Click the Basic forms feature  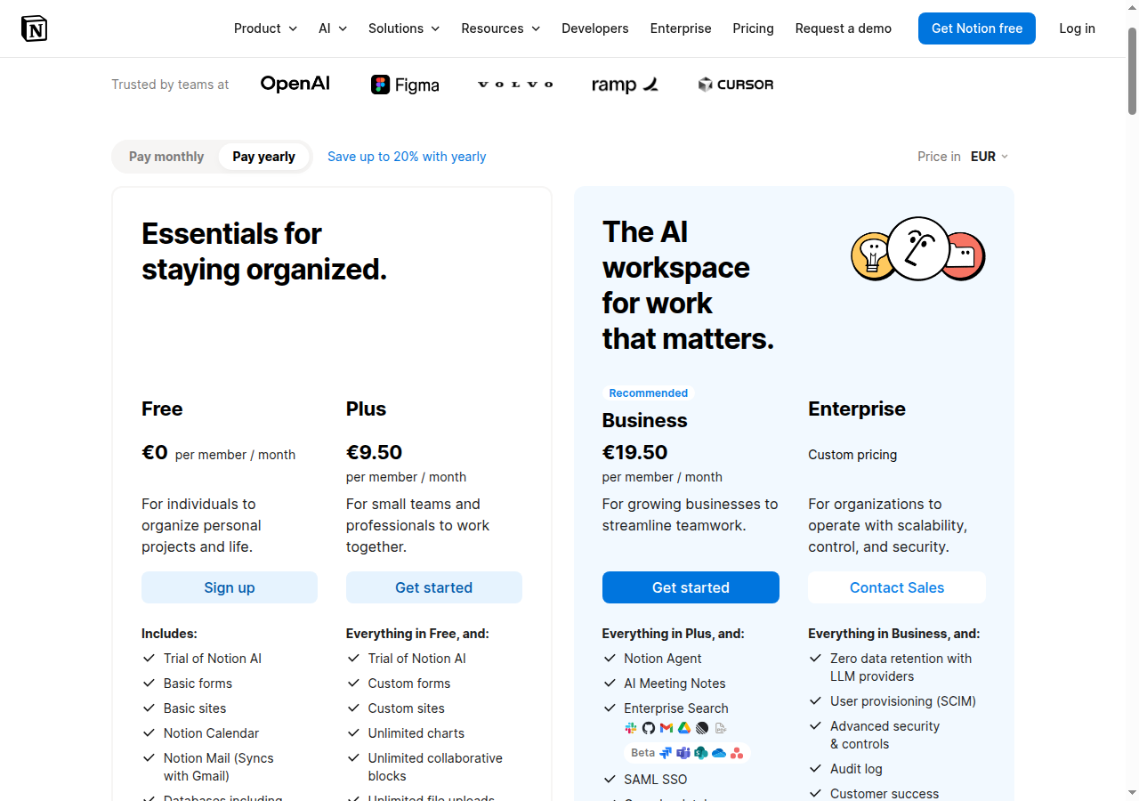tap(198, 684)
